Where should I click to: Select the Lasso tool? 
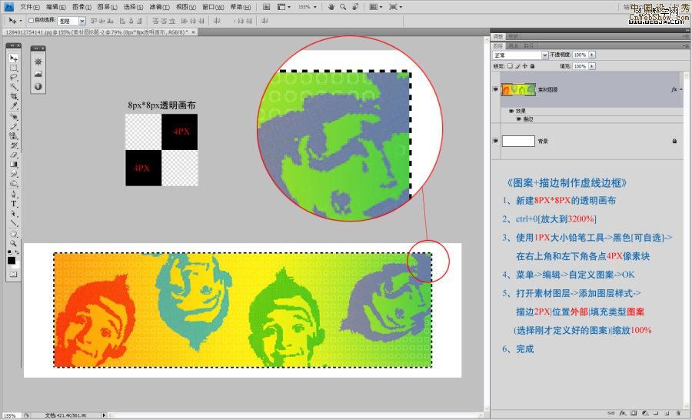(14, 77)
